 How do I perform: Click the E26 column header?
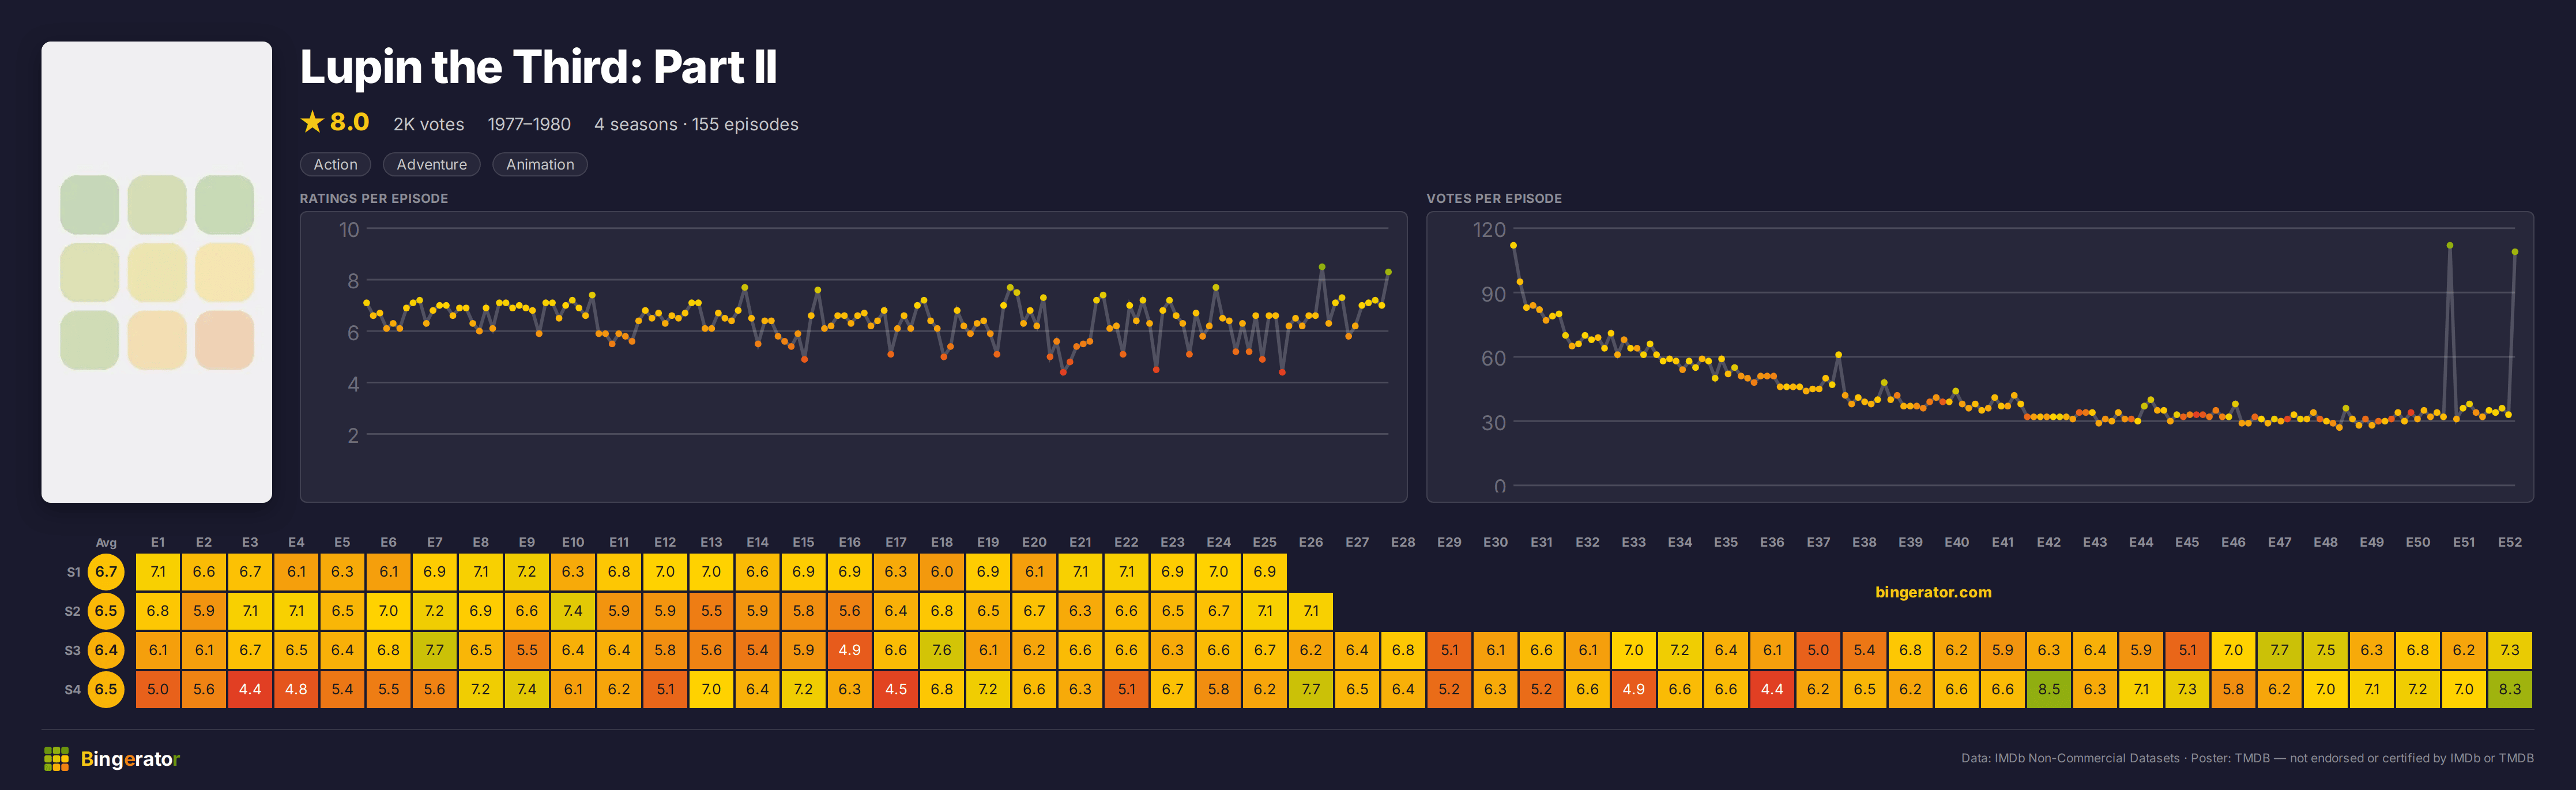[x=1310, y=542]
